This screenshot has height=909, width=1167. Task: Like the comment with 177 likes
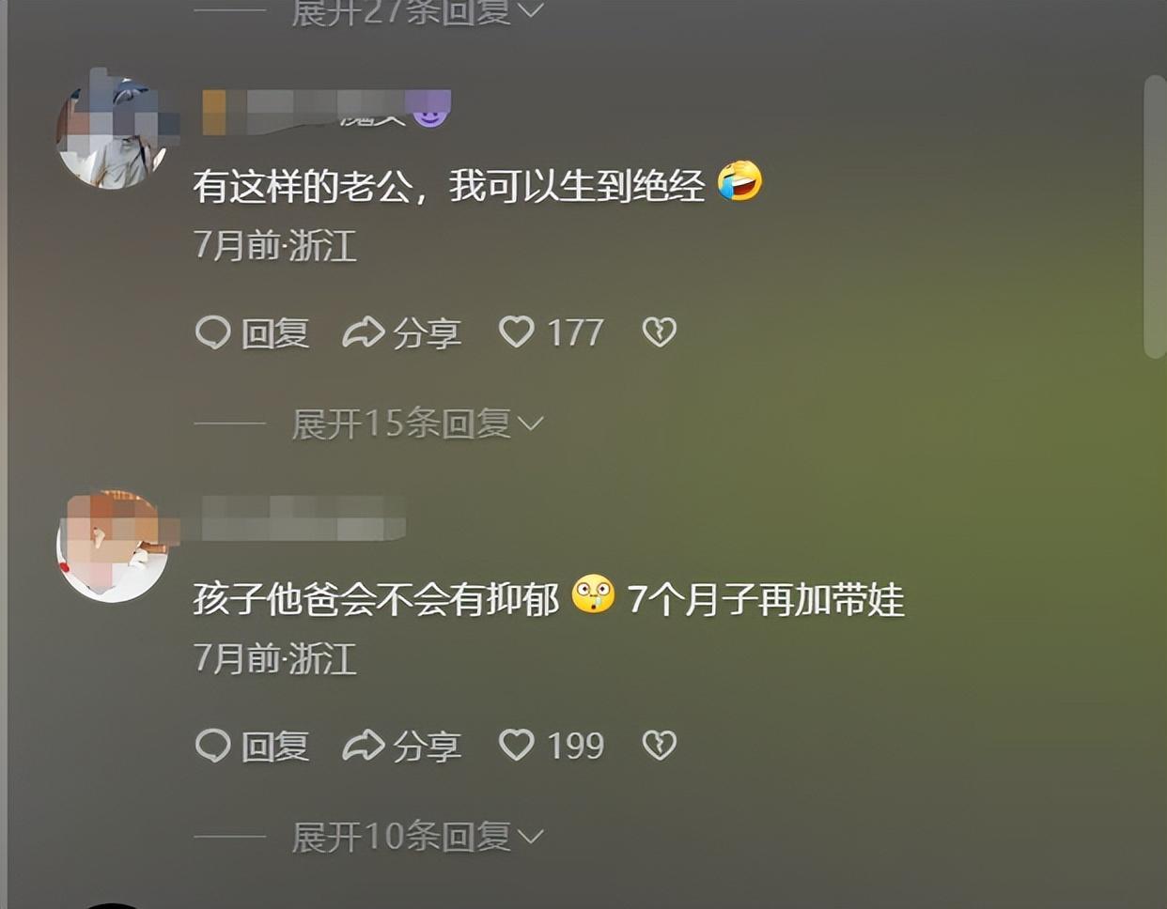tap(516, 331)
